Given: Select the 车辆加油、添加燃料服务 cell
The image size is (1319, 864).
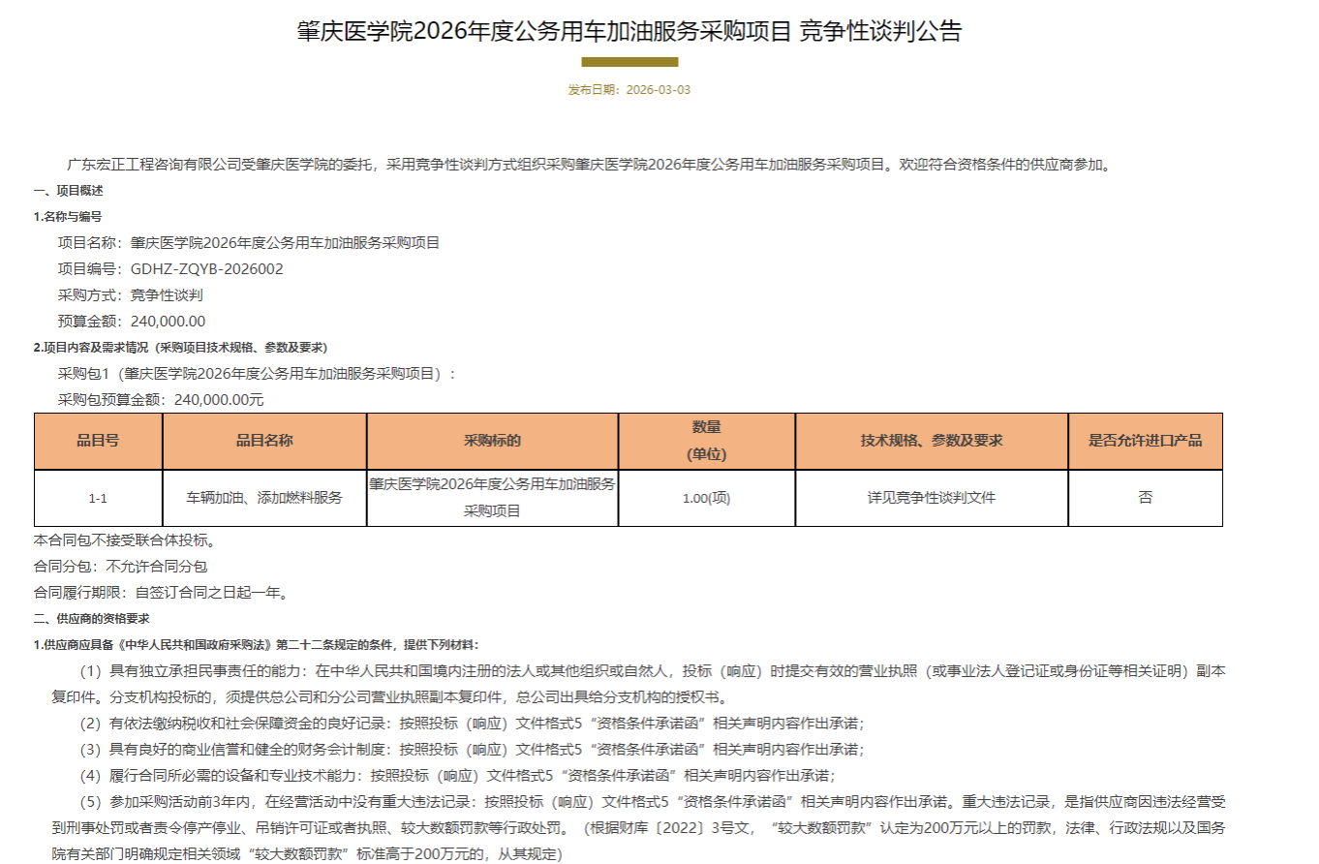Looking at the screenshot, I should coord(264,498).
